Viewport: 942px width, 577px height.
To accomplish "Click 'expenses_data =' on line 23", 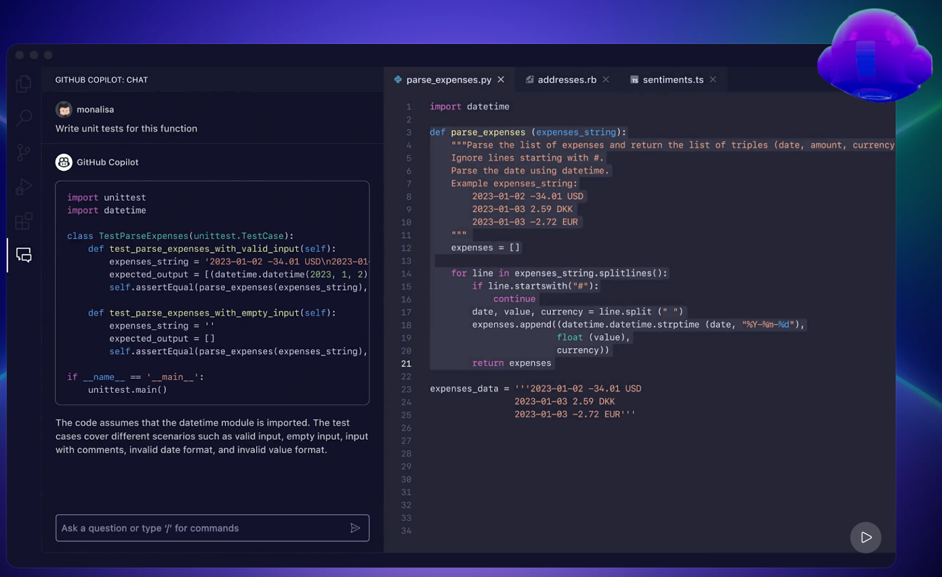I will pyautogui.click(x=469, y=389).
